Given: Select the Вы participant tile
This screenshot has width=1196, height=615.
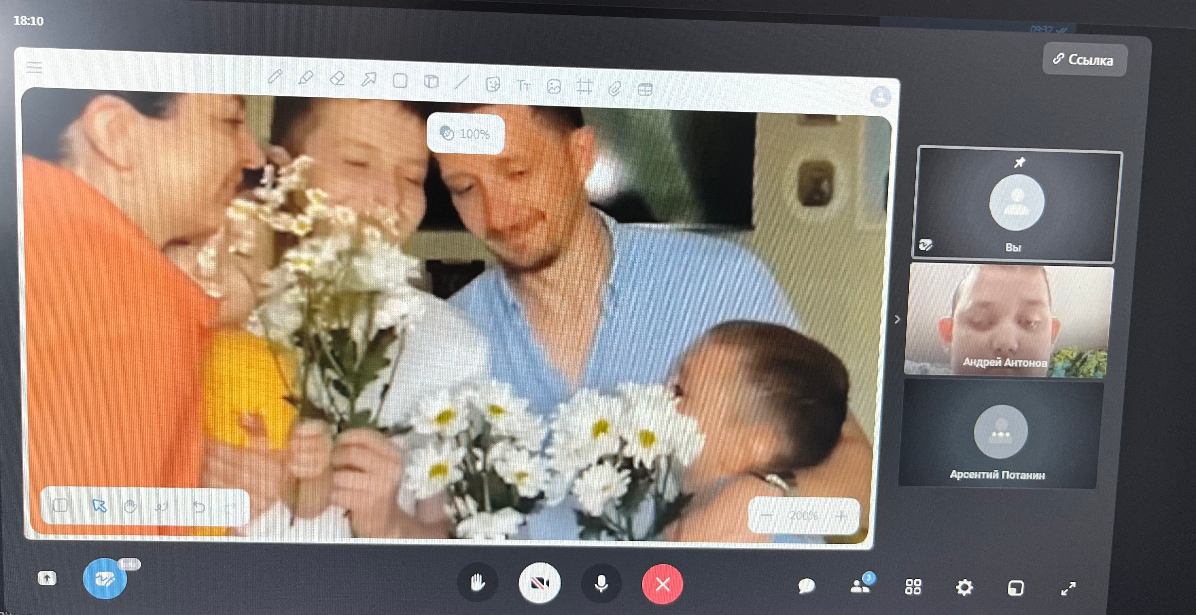Looking at the screenshot, I should point(1017,205).
